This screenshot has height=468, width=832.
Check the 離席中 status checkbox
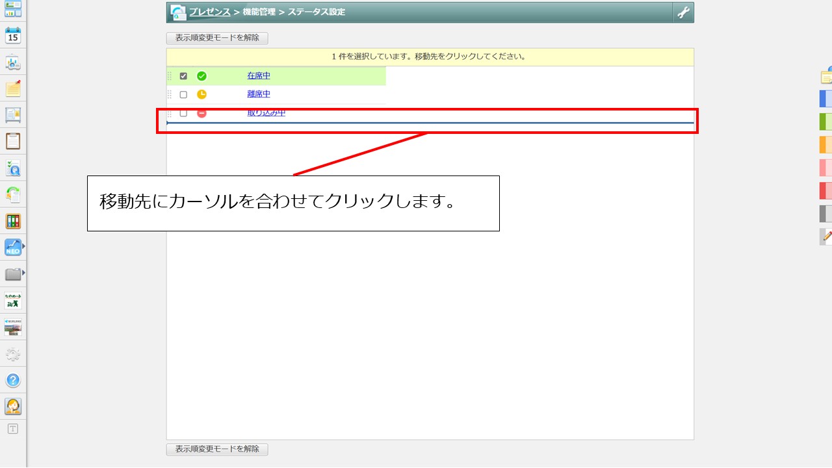pos(183,94)
